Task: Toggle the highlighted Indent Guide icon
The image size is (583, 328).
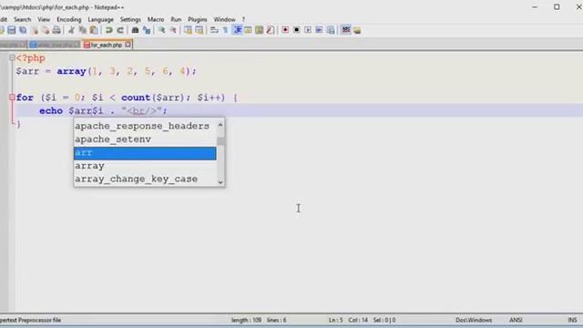Action: tap(237, 30)
